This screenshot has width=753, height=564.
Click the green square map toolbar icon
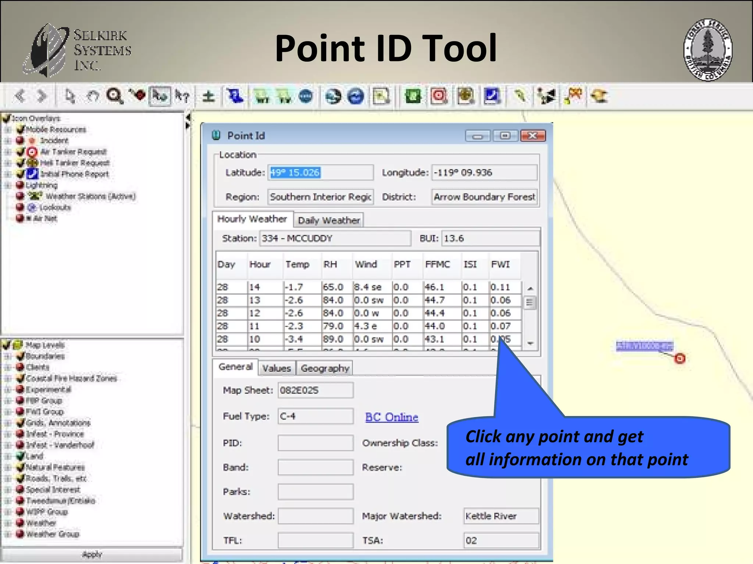pyautogui.click(x=413, y=96)
